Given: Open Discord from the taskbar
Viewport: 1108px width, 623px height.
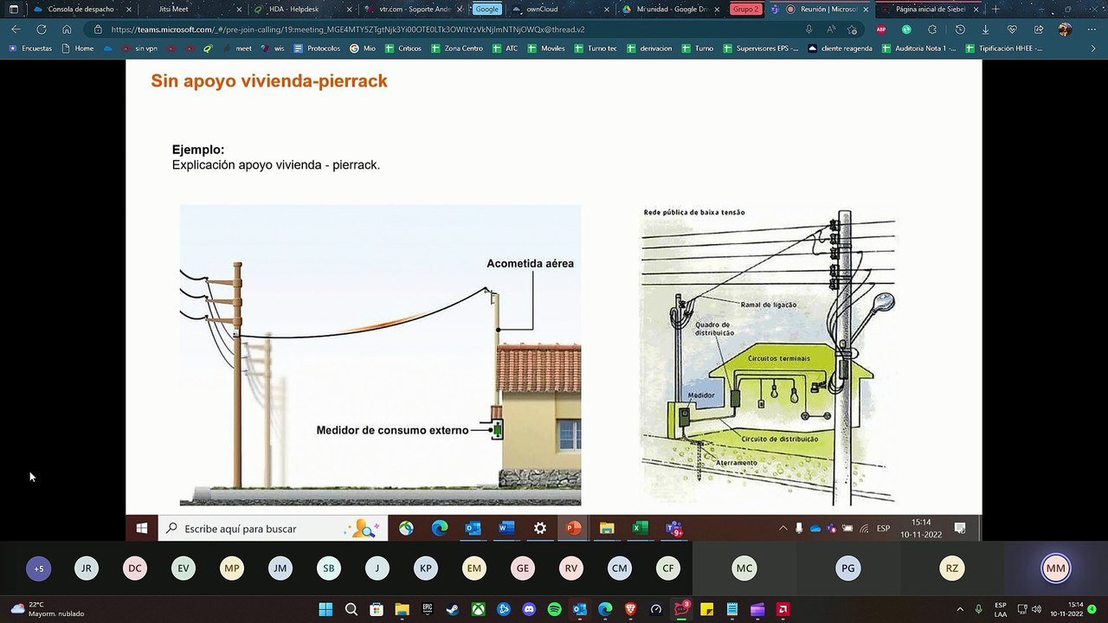Looking at the screenshot, I should 529,609.
